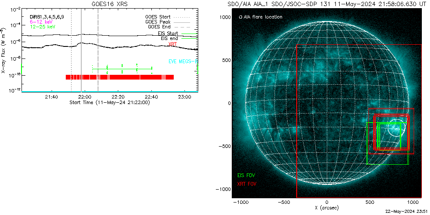Click the dotted GOES start time line

click(x=71, y=50)
